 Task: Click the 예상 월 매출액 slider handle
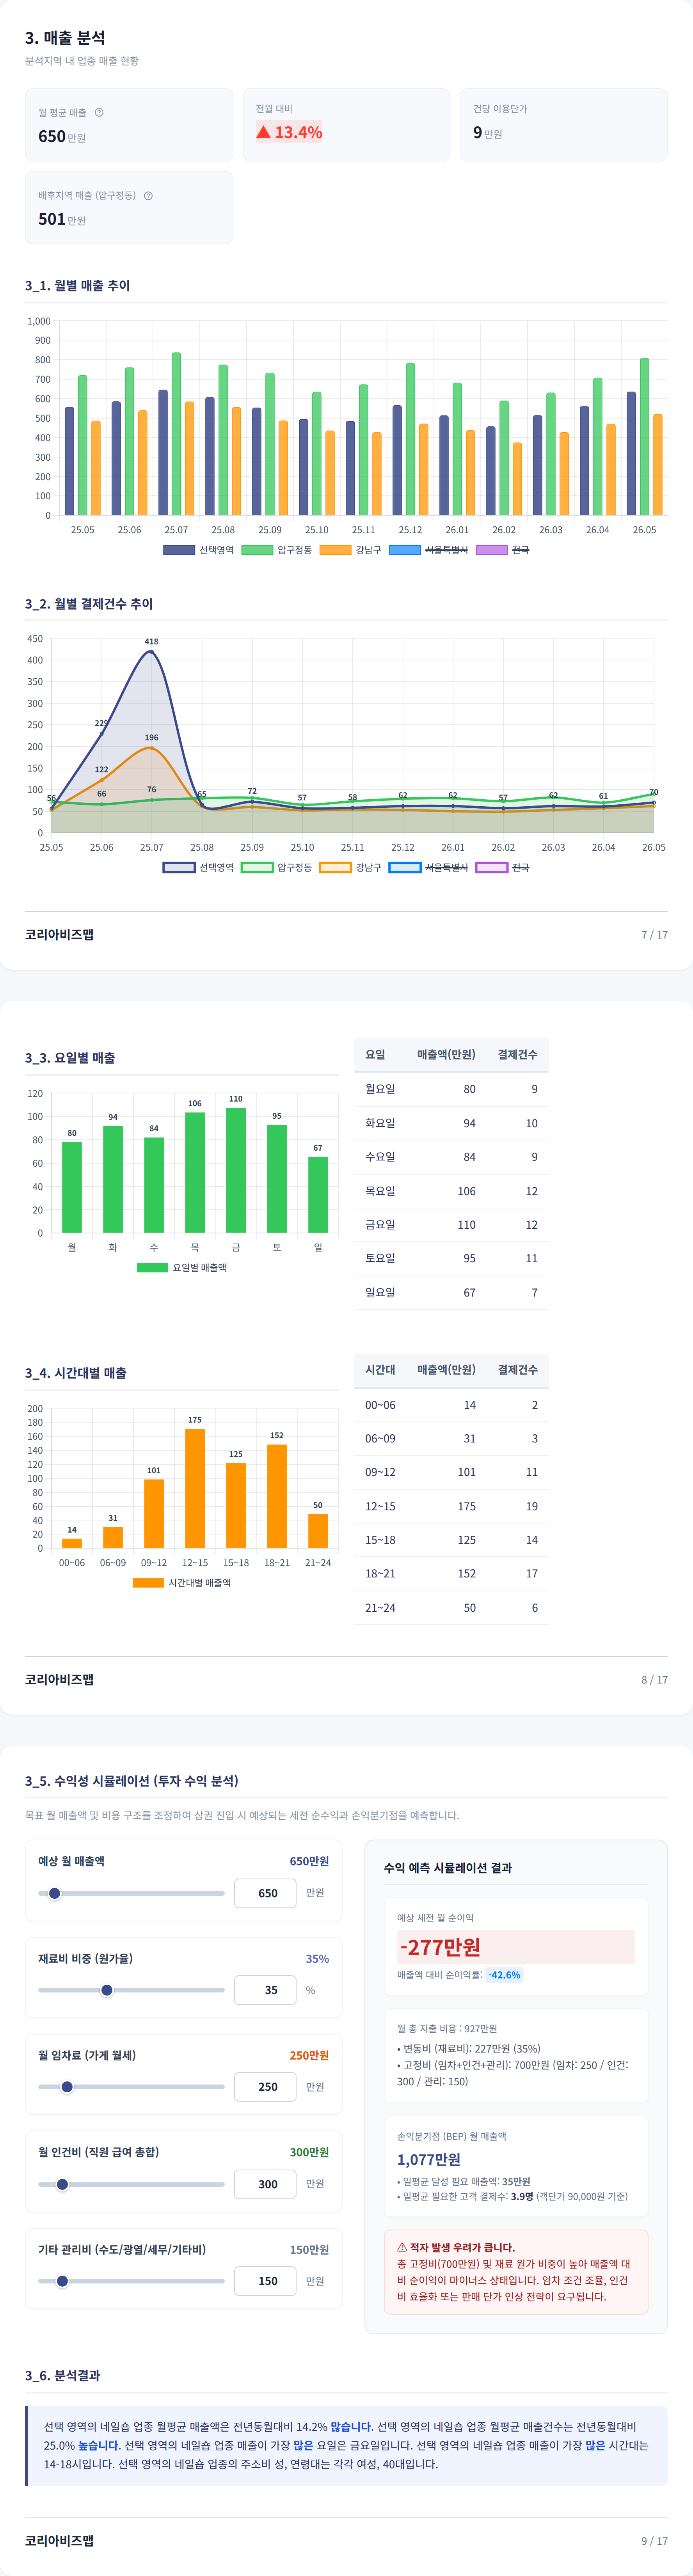[55, 1893]
